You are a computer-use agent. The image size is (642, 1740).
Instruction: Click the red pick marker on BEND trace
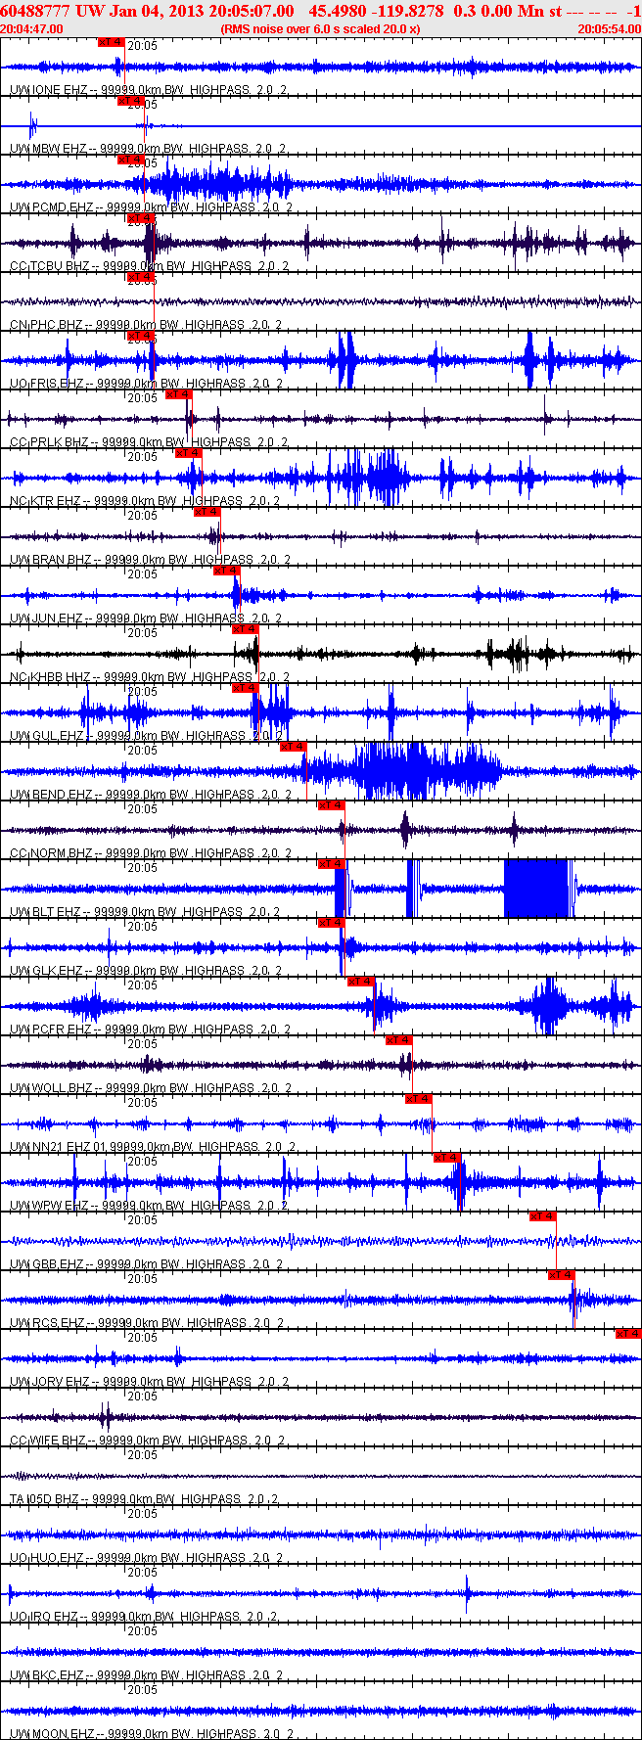[294, 747]
